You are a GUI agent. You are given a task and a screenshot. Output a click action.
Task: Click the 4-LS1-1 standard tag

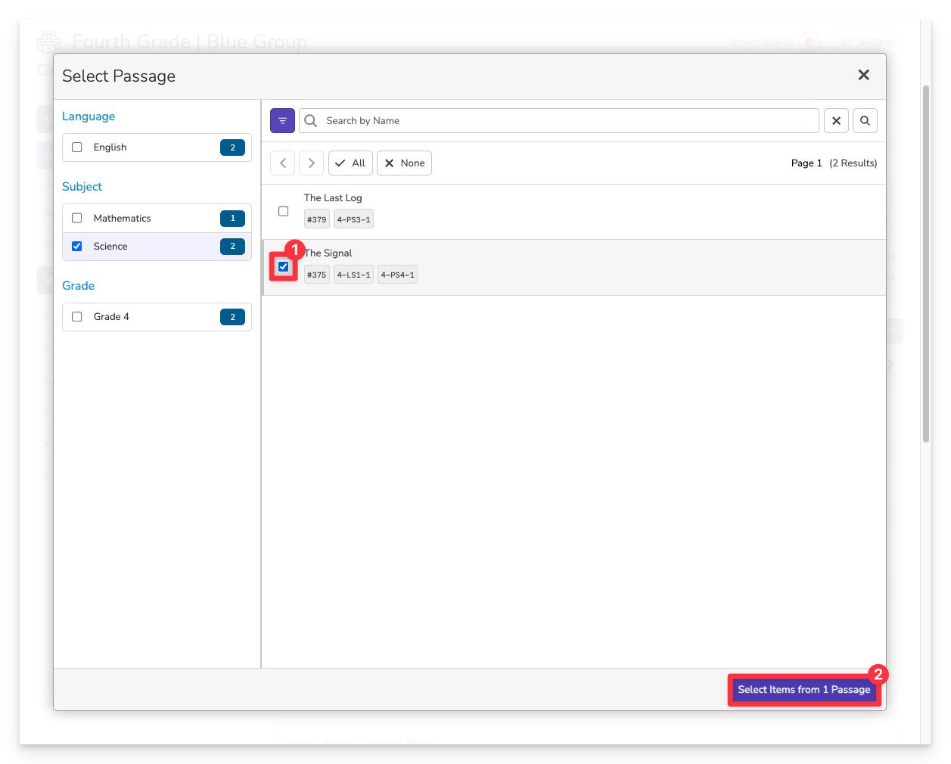coord(353,275)
